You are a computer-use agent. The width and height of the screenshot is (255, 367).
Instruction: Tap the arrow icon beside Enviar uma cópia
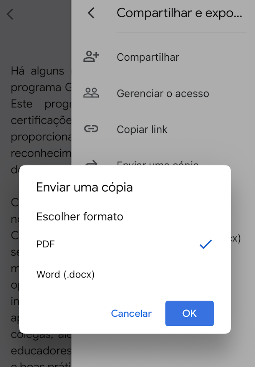click(91, 163)
